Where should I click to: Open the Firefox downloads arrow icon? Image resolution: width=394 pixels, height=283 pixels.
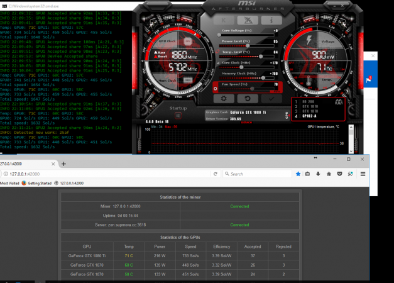tap(318, 174)
